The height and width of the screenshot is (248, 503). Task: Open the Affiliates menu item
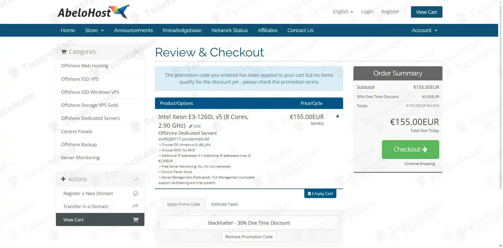(267, 30)
